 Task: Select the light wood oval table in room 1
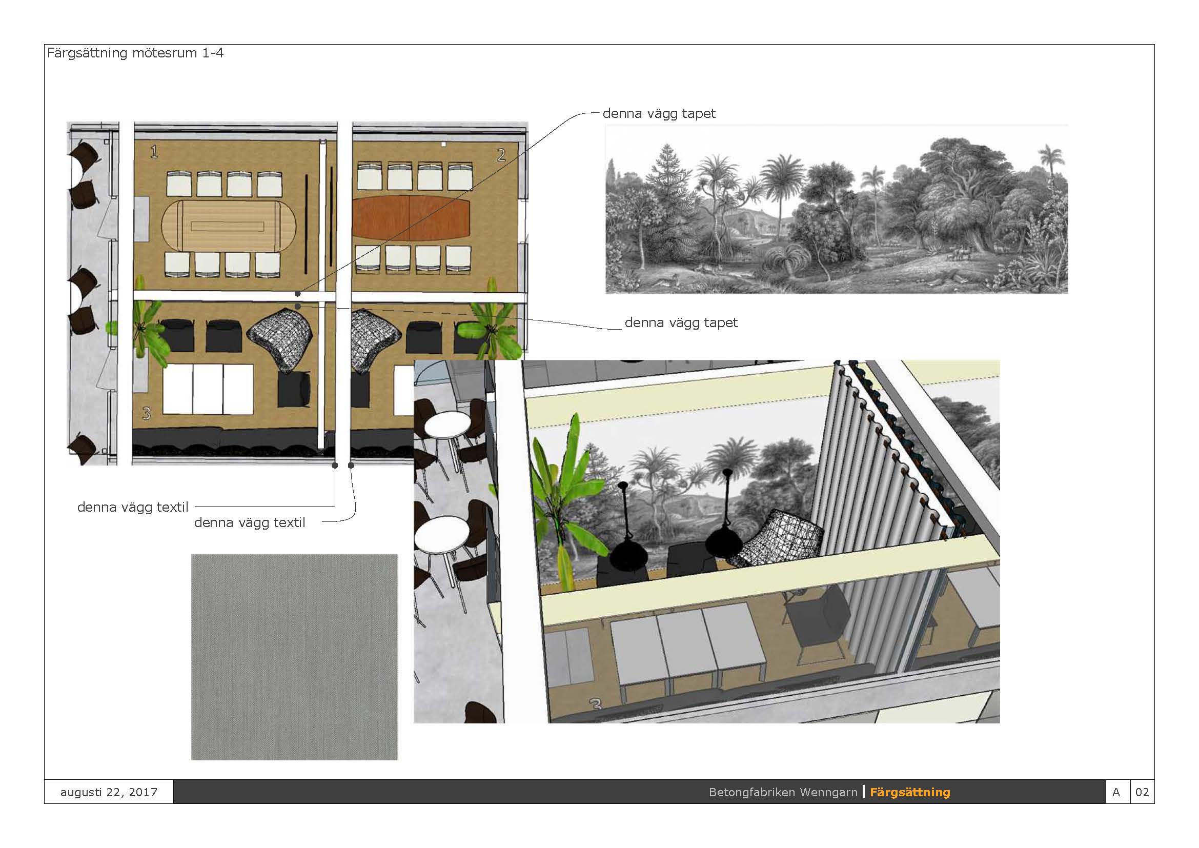pos(229,226)
